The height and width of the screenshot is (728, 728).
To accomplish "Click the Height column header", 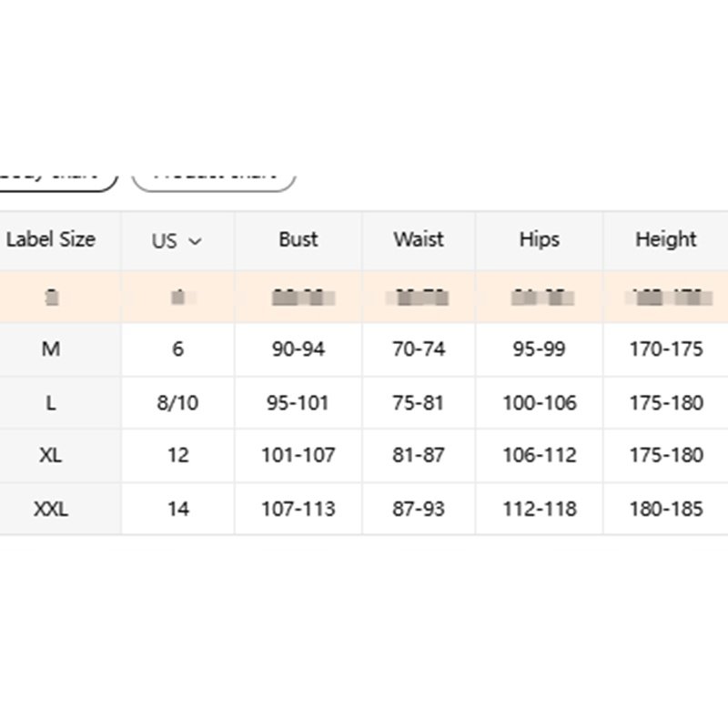I will [665, 239].
